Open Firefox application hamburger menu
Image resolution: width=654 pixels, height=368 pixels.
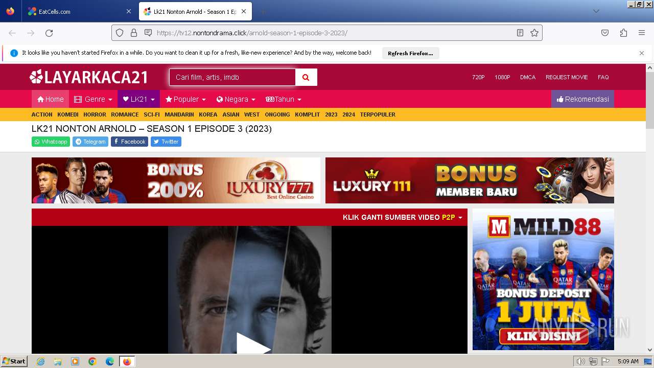[x=642, y=33]
